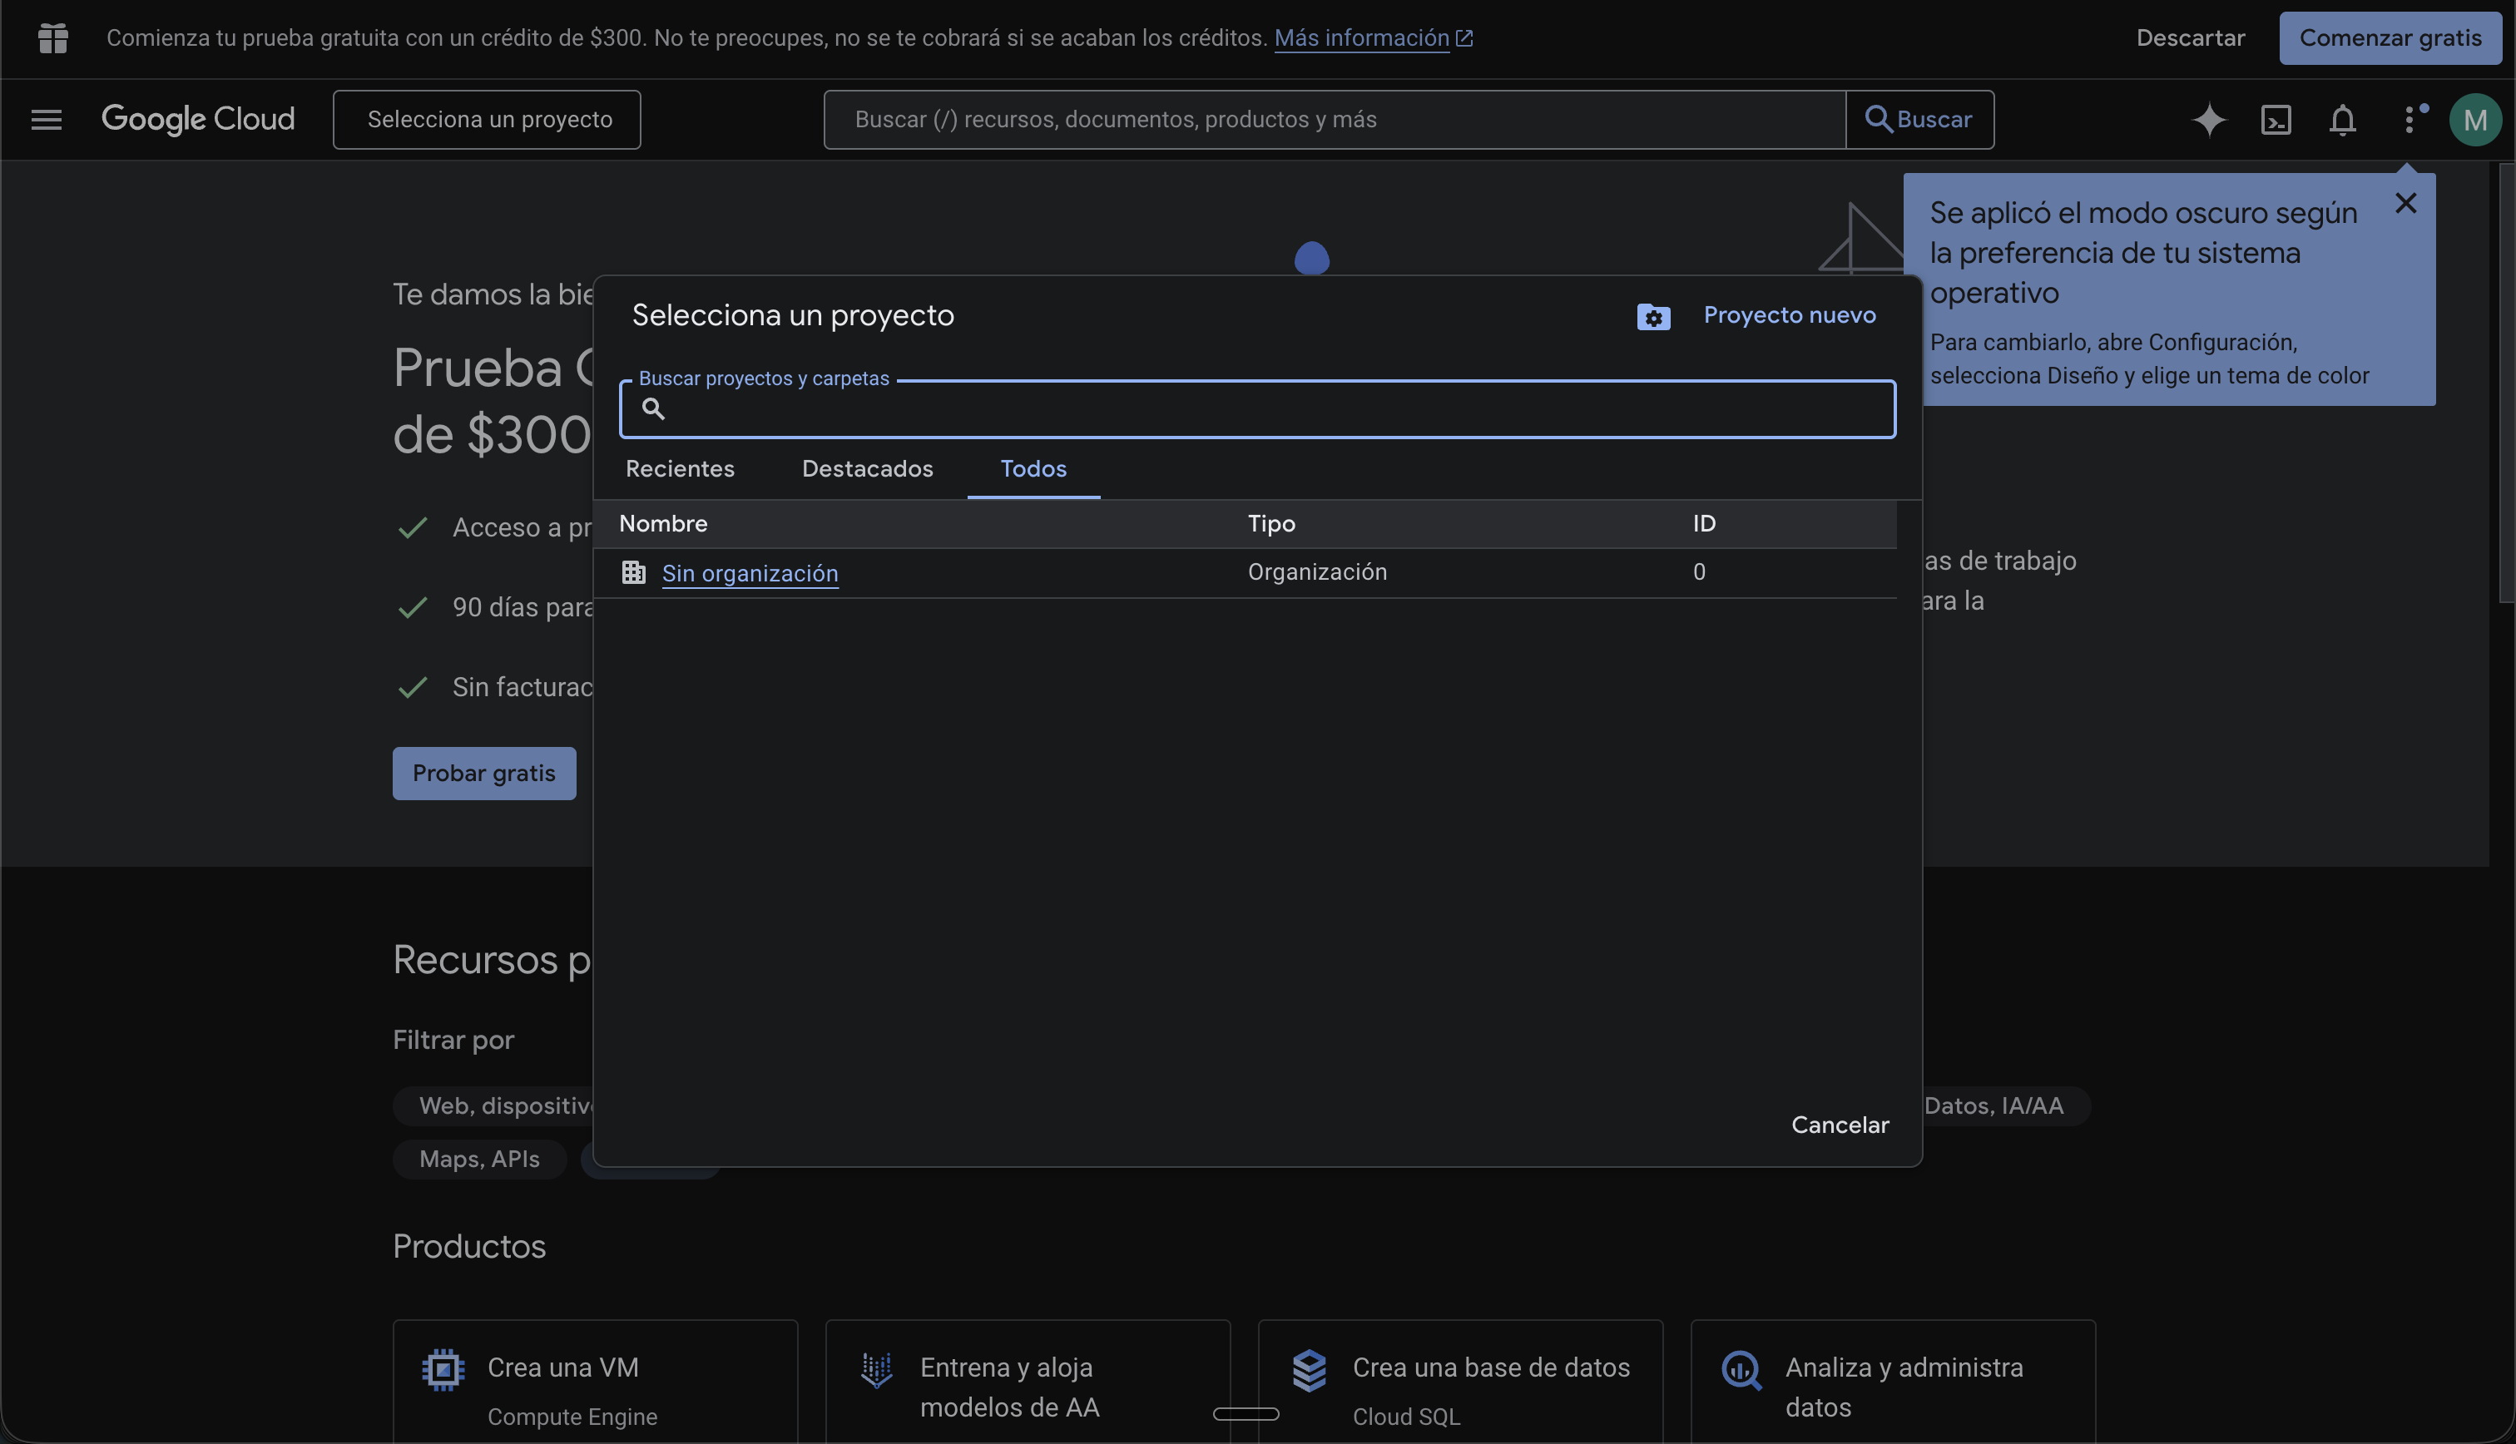Close the dark mode notification tooltip

[x=2405, y=203]
